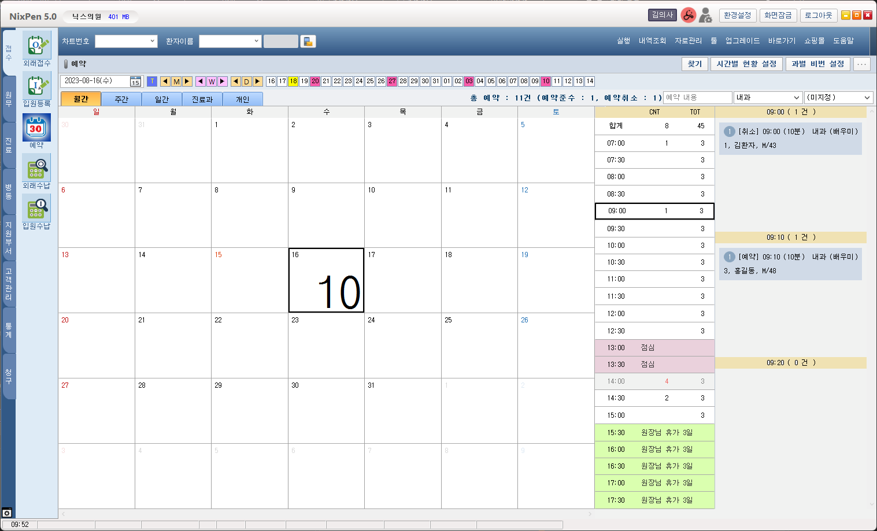Click the 예약 내용 input field

[x=697, y=98]
